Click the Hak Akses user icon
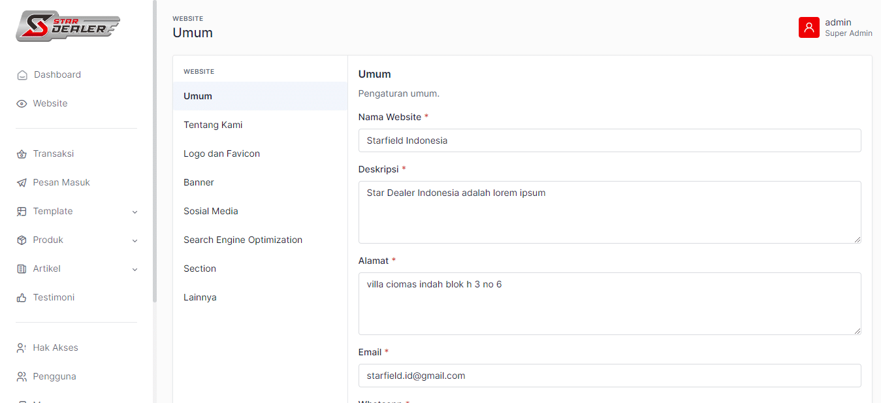The height and width of the screenshot is (403, 881). [x=22, y=348]
